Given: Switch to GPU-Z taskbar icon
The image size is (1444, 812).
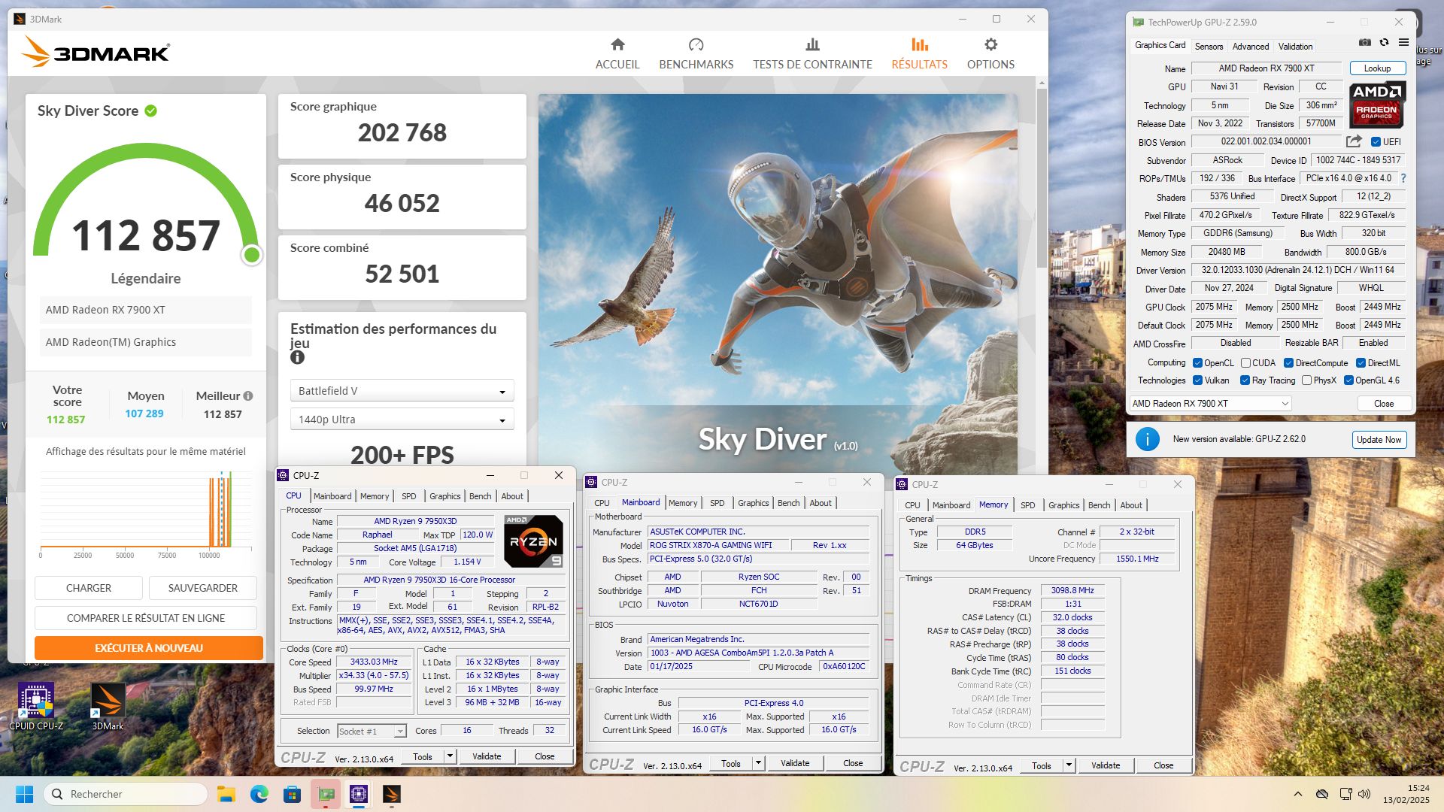Looking at the screenshot, I should click(x=326, y=794).
